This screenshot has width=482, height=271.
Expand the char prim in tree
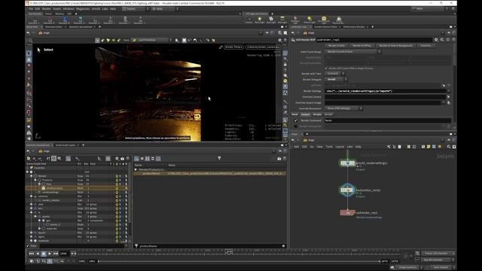[x=32, y=204]
